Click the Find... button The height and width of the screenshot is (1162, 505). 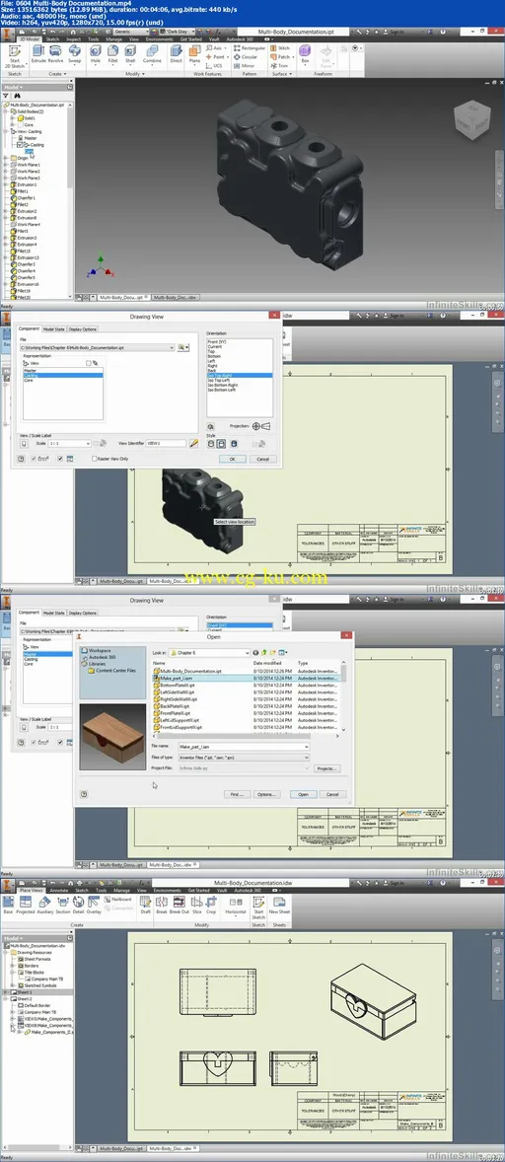click(236, 794)
